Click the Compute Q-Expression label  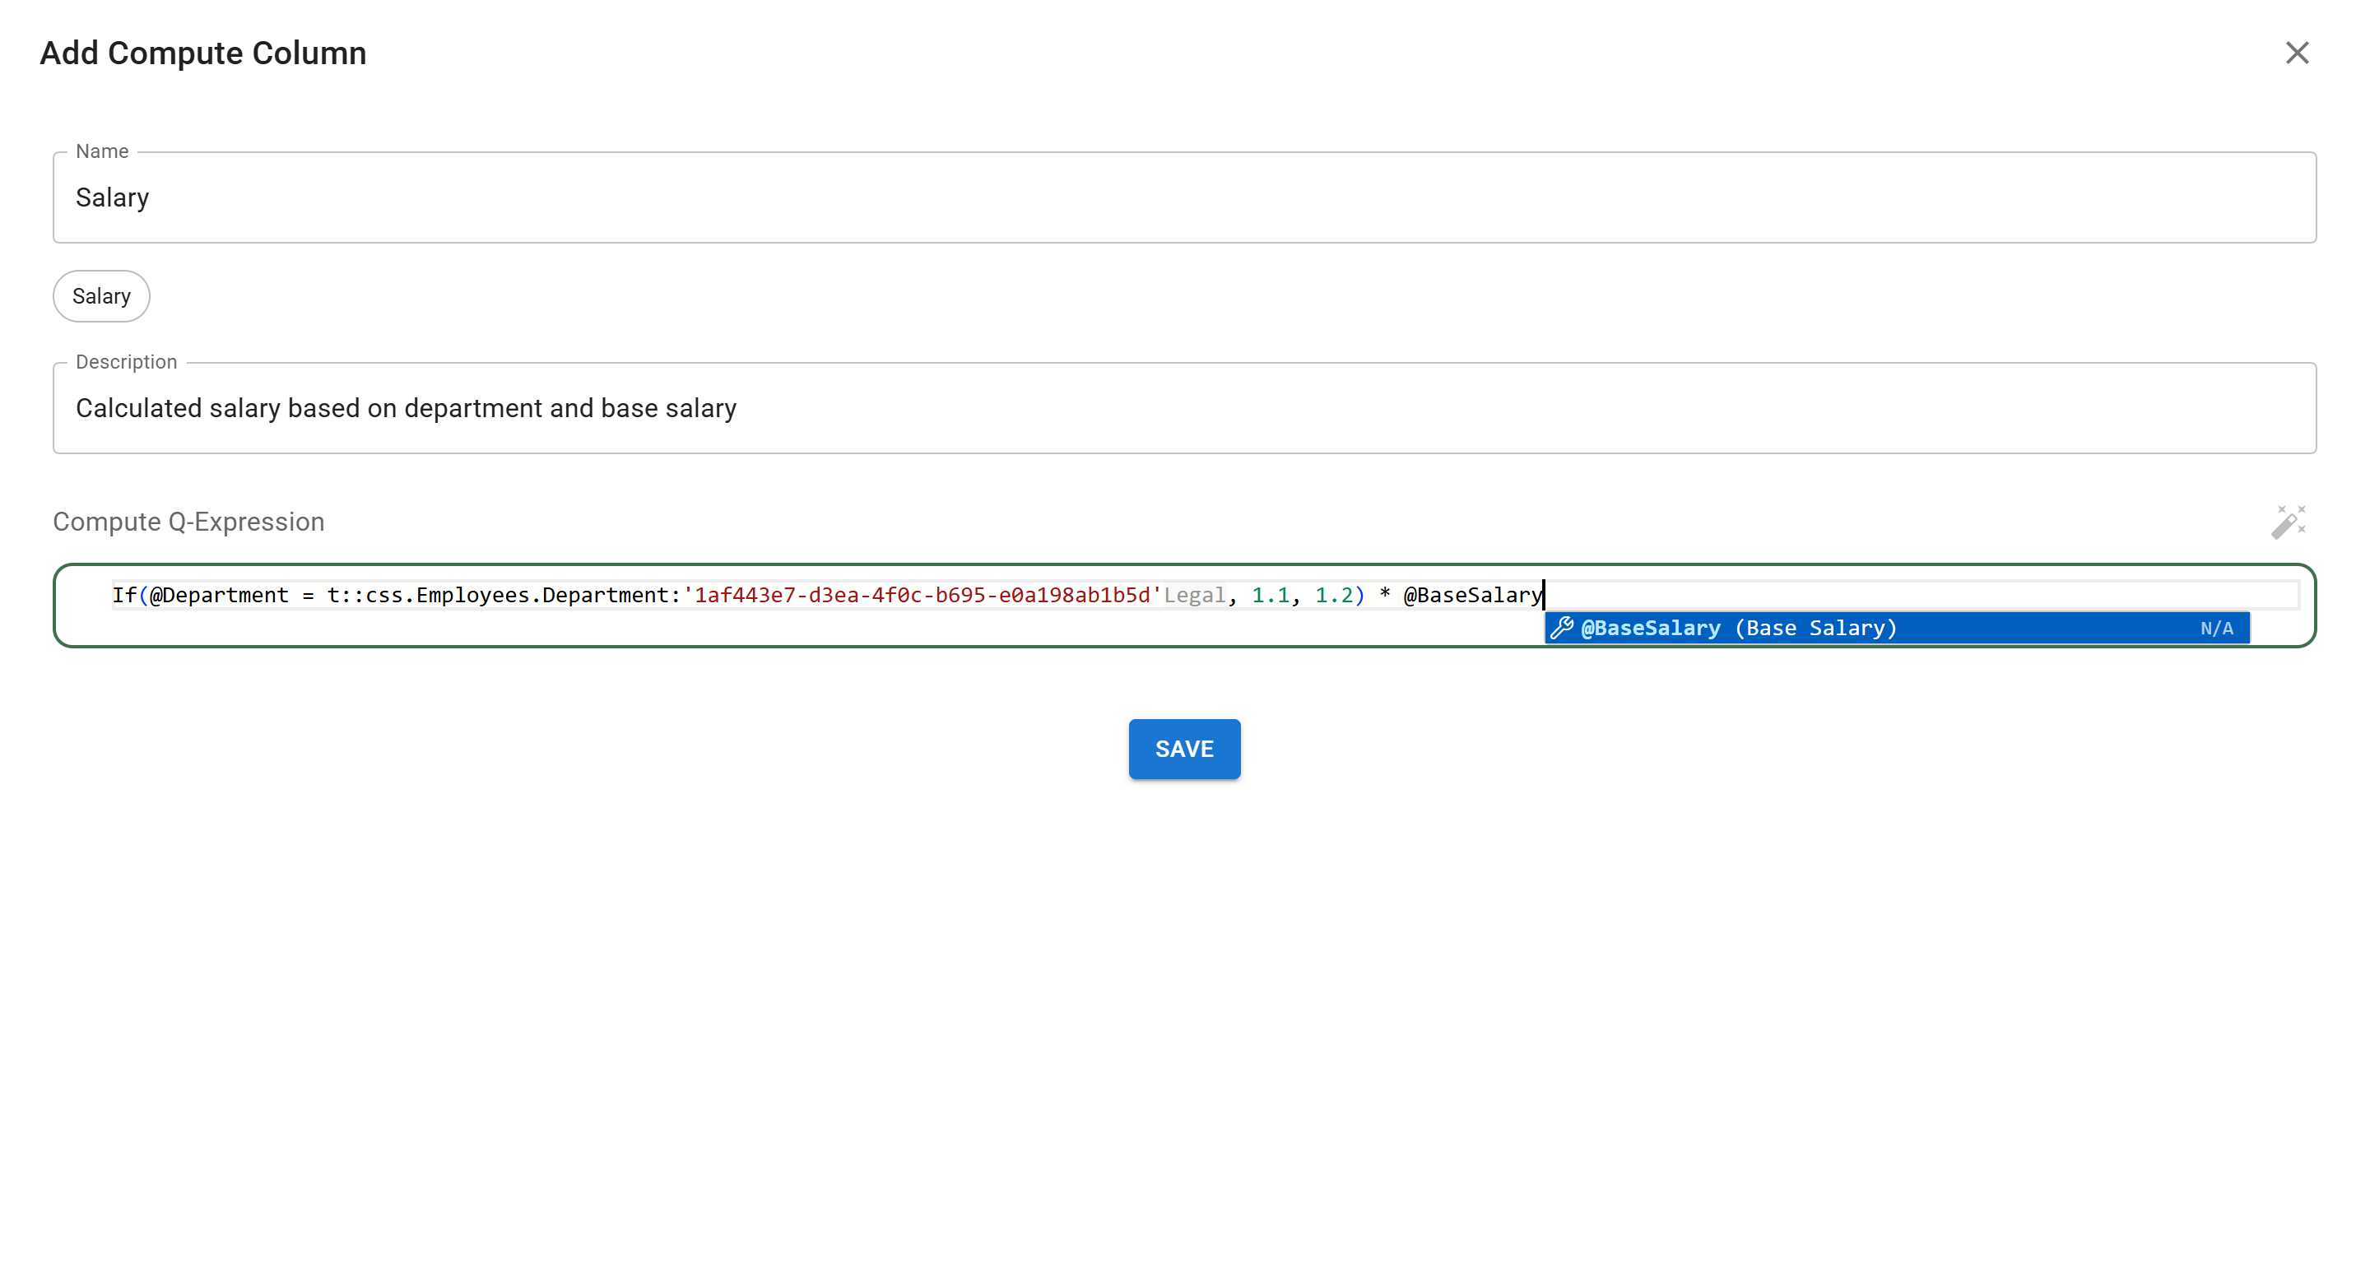tap(188, 522)
